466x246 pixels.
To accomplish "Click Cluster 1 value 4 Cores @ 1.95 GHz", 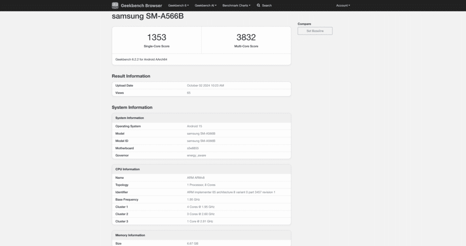I will coord(201,207).
